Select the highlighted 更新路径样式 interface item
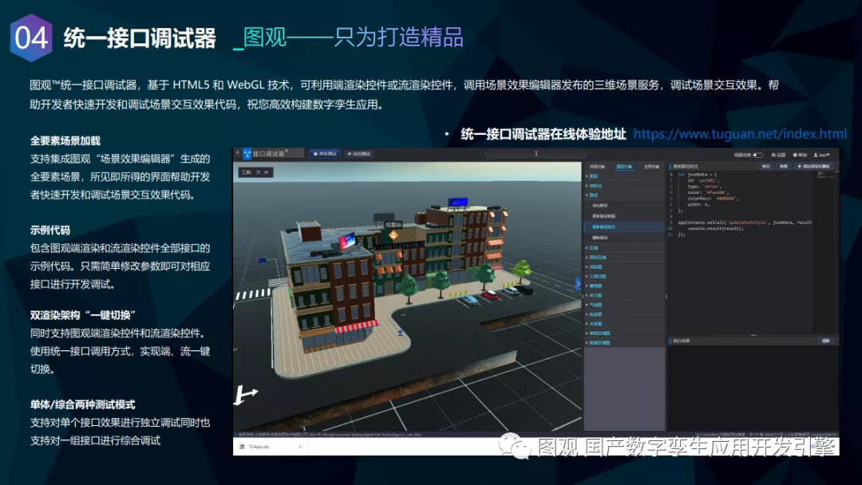Viewport: 862px width, 485px height. [x=624, y=227]
